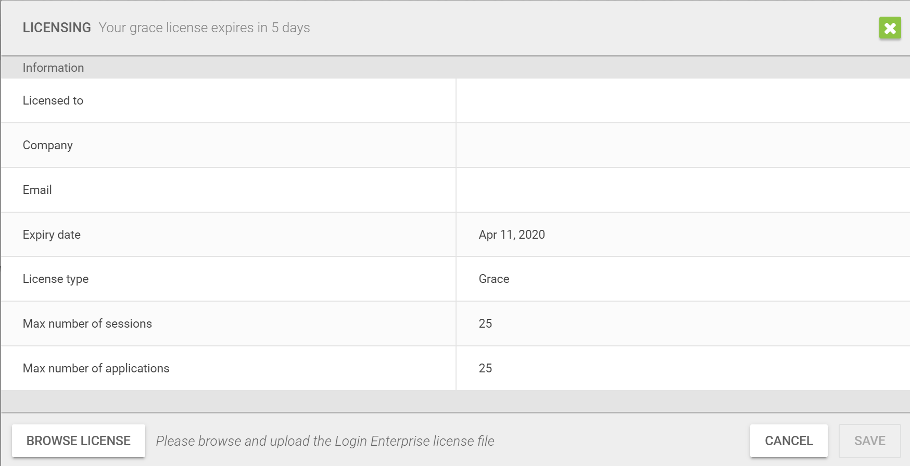Select the applications value showing 25
The image size is (910, 466).
pos(485,368)
